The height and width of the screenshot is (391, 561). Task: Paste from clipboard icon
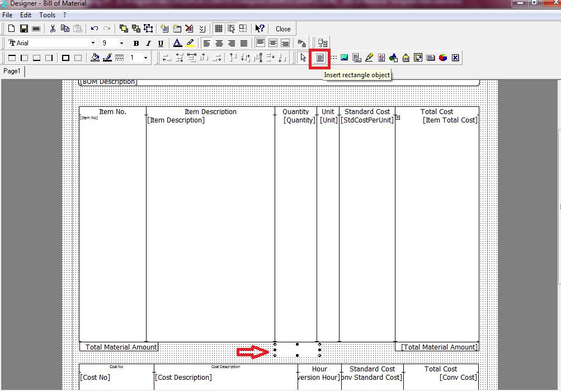coord(78,29)
